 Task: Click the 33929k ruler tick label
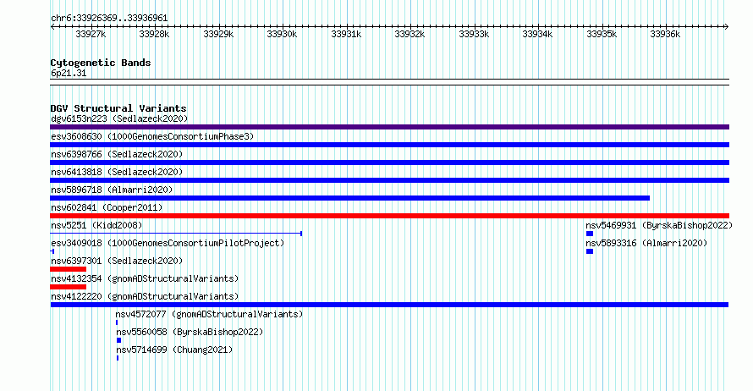pos(218,34)
